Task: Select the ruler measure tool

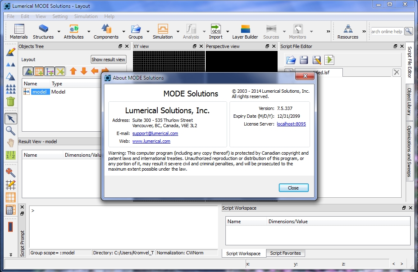Action: pyautogui.click(x=11, y=155)
